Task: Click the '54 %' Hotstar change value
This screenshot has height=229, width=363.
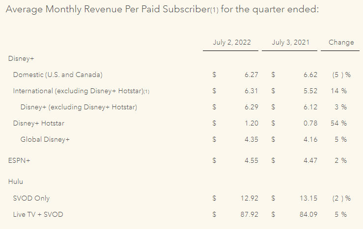Action: click(339, 123)
